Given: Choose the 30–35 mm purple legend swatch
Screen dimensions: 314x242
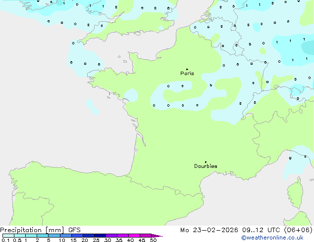Looking at the screenshot, I should (x=111, y=236).
